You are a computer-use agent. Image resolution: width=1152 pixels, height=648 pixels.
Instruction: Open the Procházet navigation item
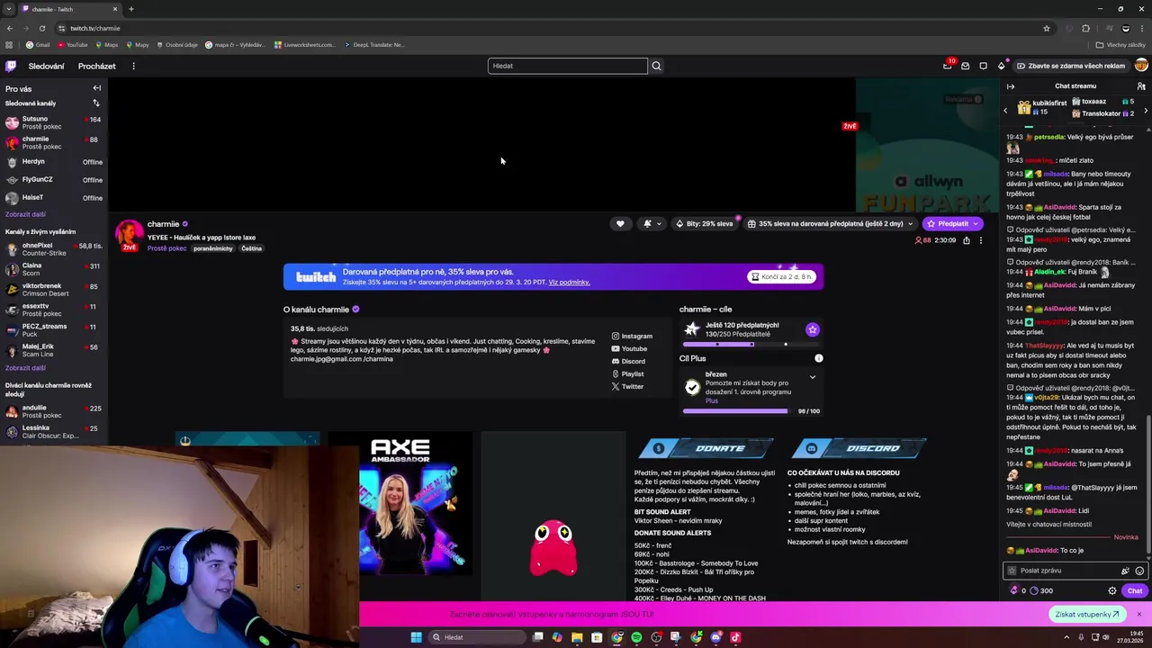96,66
